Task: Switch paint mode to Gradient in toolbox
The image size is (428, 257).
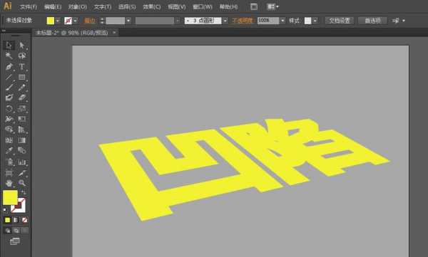Action: click(16, 220)
